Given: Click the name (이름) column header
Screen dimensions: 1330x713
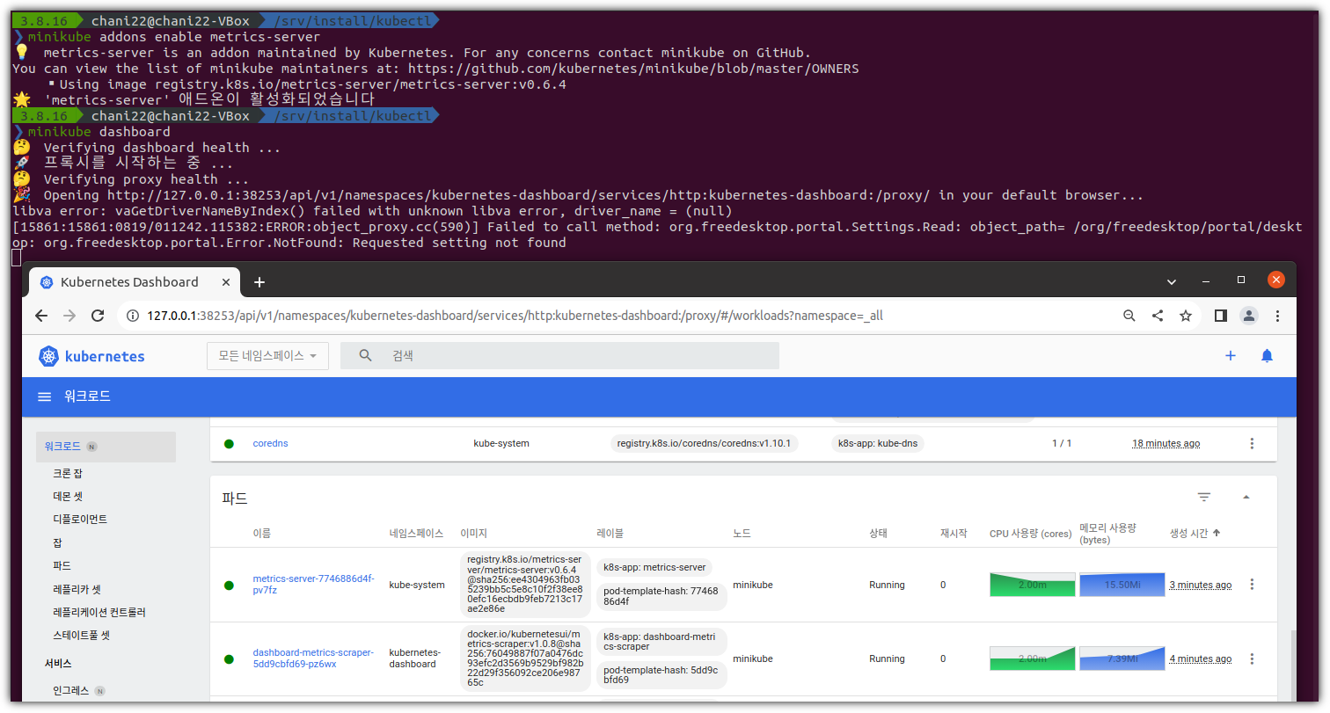Looking at the screenshot, I should click(x=261, y=534).
